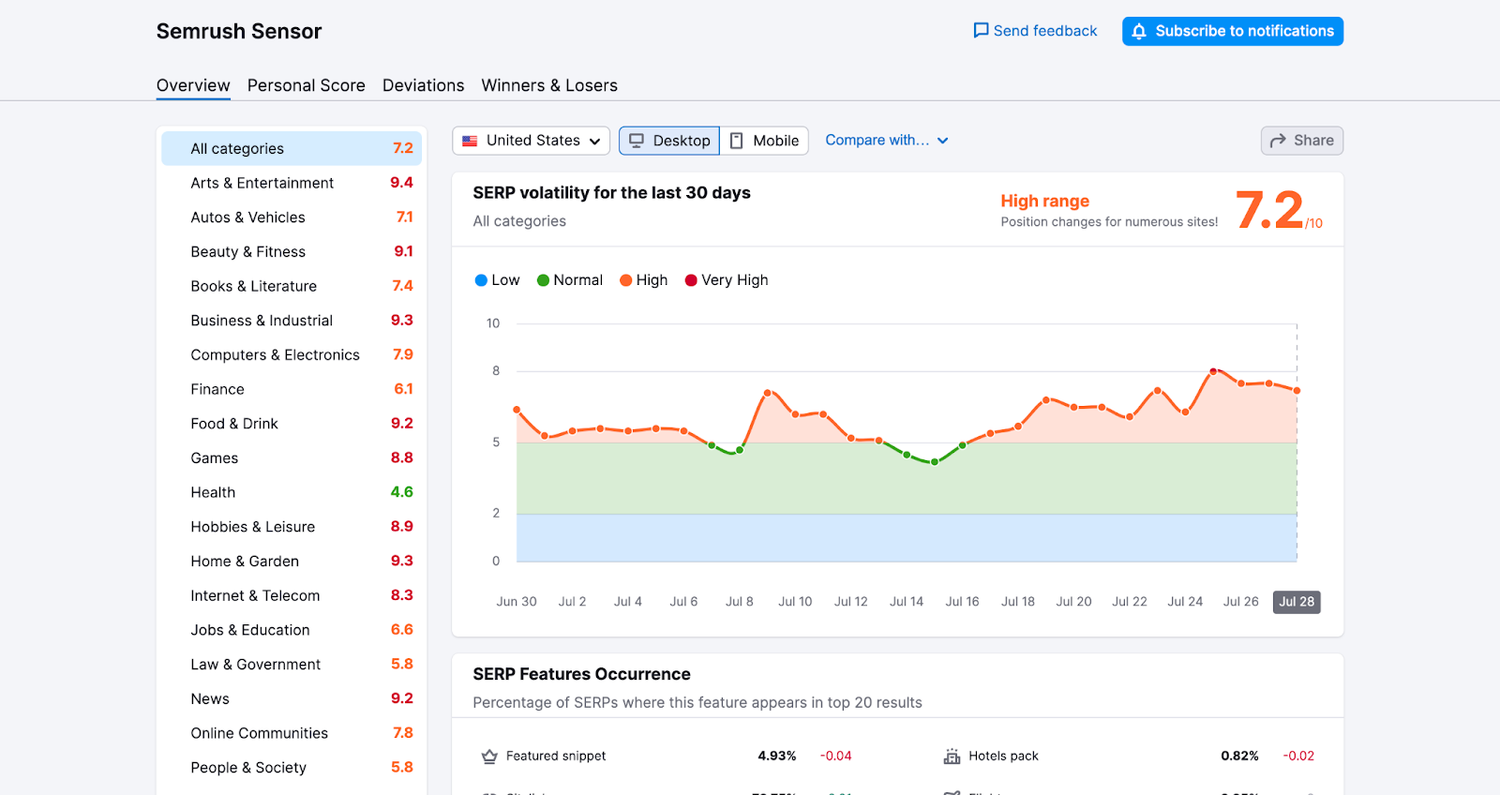Click the Jul 15 lowest green data point

(x=935, y=462)
